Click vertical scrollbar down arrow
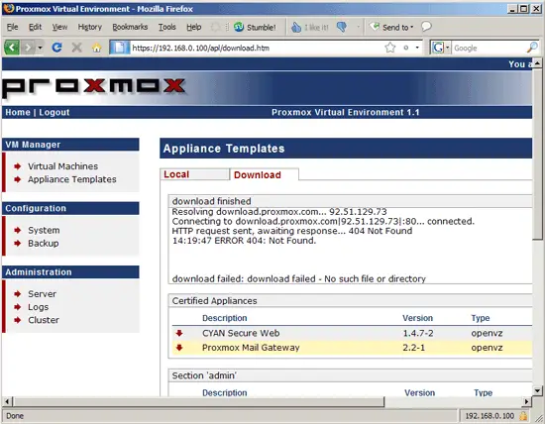This screenshot has height=424, width=545. [537, 391]
